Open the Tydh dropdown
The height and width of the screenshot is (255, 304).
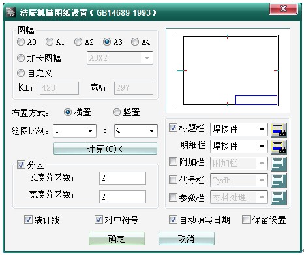coord(239,180)
